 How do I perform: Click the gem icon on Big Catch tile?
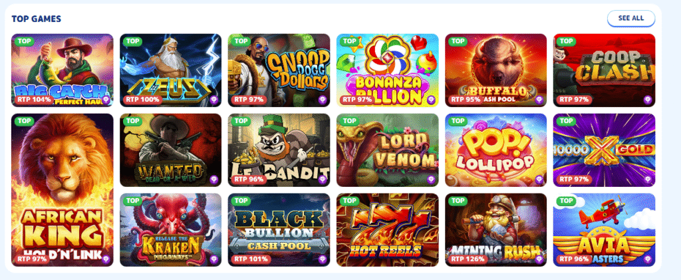106,99
